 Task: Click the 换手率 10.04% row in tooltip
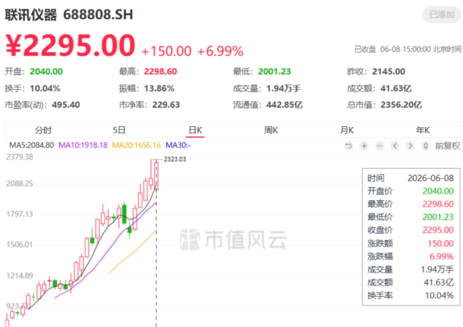[410, 296]
